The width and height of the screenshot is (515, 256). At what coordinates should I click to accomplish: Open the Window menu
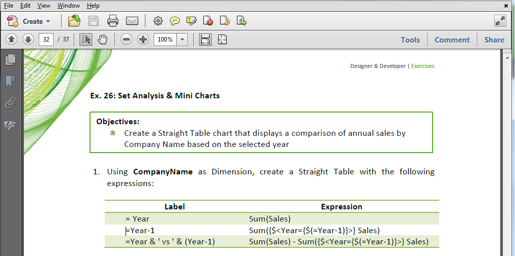point(69,6)
